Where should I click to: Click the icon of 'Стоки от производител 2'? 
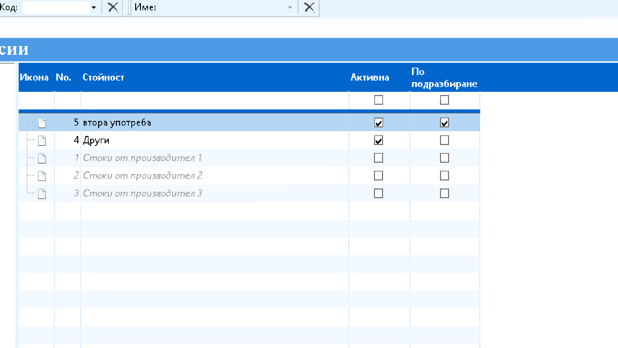(42, 176)
